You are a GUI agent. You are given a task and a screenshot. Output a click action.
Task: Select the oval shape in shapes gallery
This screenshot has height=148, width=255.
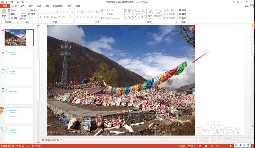coord(142,10)
